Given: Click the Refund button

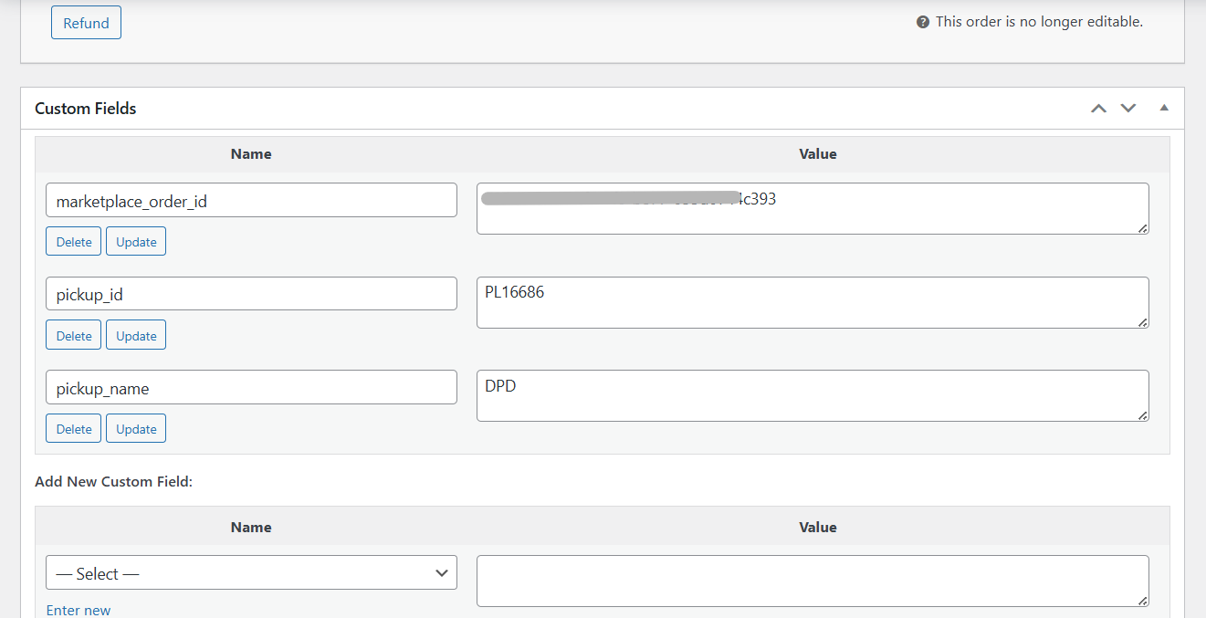Looking at the screenshot, I should pyautogui.click(x=86, y=23).
